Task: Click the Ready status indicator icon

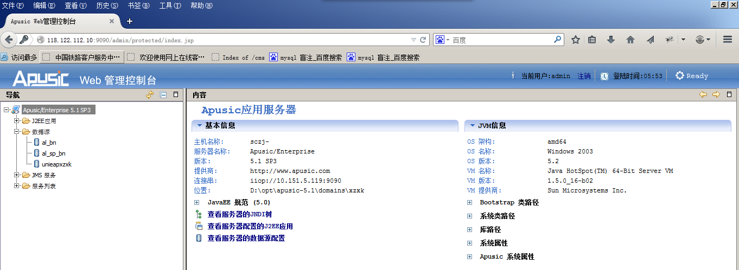Action: click(679, 76)
